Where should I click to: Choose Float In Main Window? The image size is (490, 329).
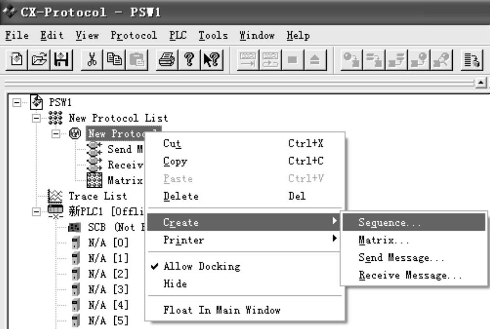pos(245,310)
